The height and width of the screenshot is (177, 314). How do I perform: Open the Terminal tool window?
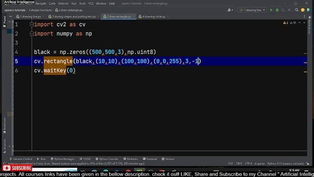(x=150, y=159)
